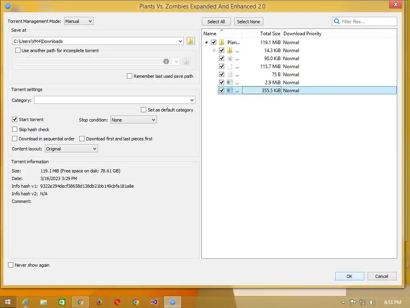Click the file icon in 2.9 MiB row

point(230,83)
